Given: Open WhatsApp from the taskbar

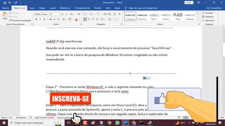Looking at the screenshot, I should [117, 123].
